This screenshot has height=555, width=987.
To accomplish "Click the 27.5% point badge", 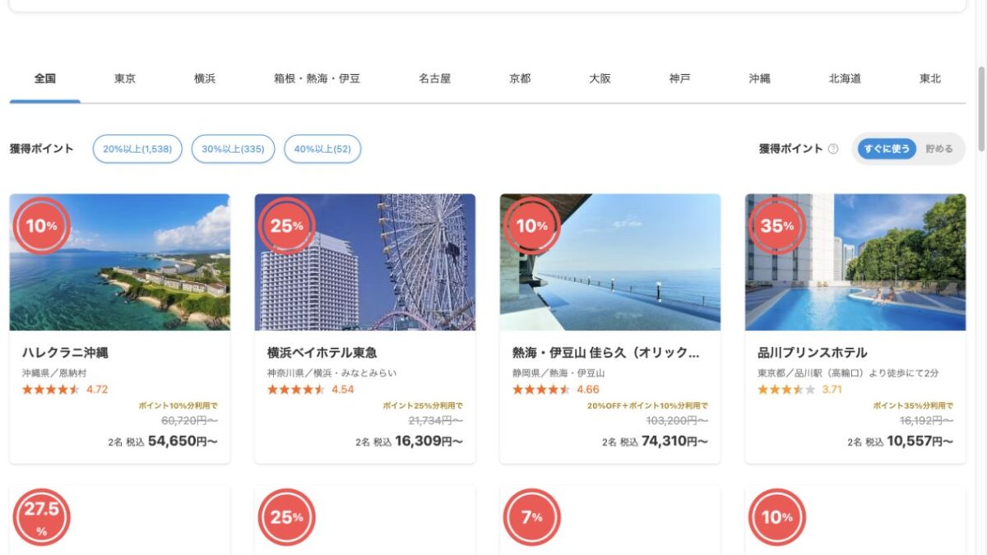I will (41, 517).
